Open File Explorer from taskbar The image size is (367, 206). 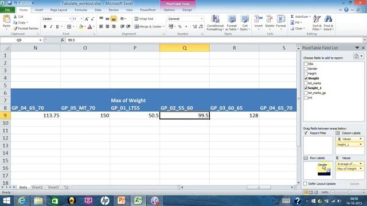(38, 201)
